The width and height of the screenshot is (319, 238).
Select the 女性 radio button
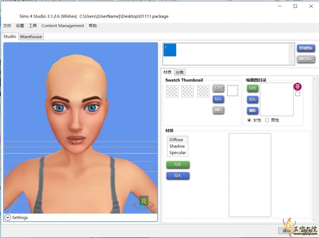point(249,120)
